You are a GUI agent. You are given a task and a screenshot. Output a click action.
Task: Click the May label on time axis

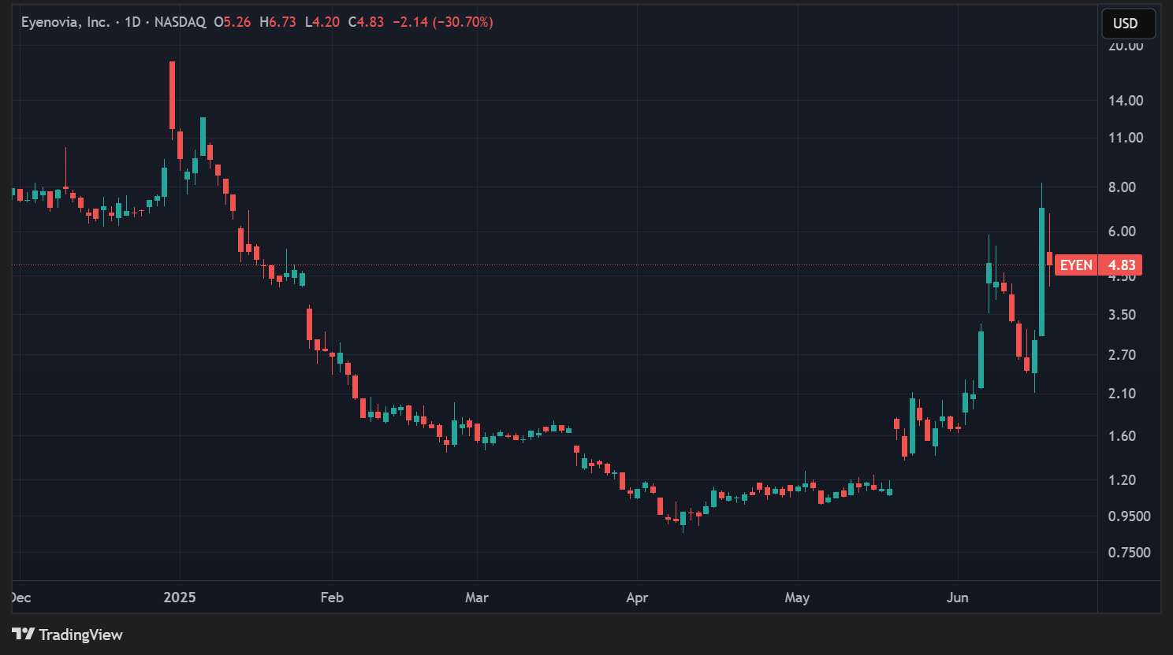click(797, 598)
